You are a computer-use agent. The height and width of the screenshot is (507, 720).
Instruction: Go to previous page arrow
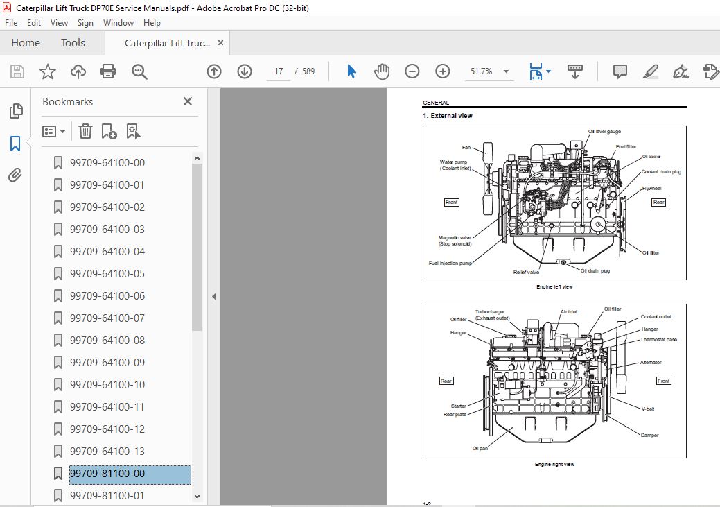click(x=214, y=71)
